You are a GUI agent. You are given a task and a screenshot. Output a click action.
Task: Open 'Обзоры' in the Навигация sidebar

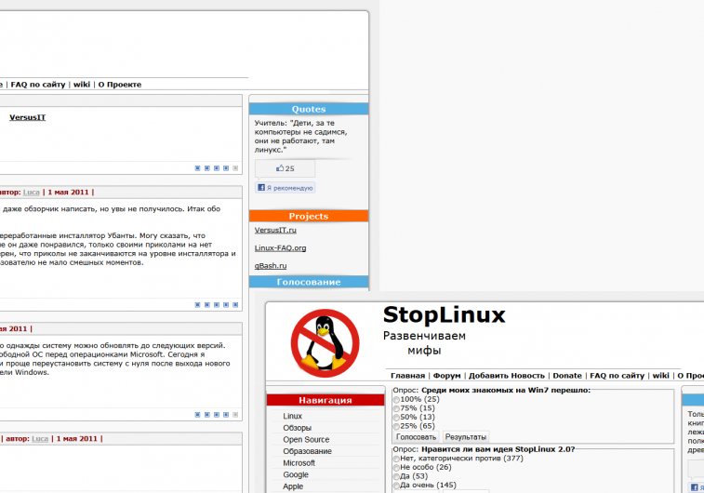pos(298,428)
